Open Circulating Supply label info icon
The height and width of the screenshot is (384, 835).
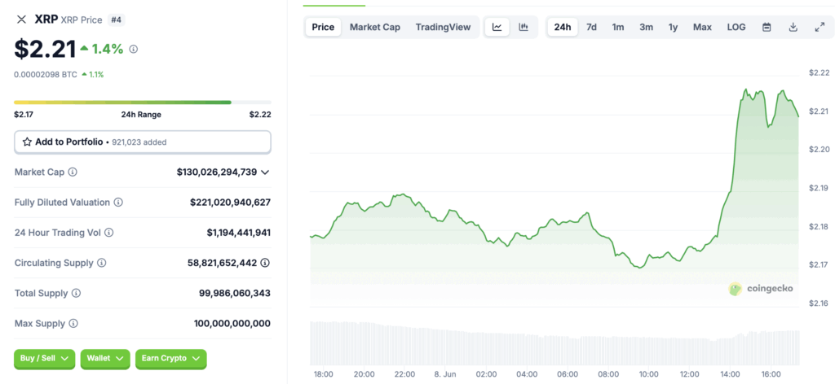(102, 263)
